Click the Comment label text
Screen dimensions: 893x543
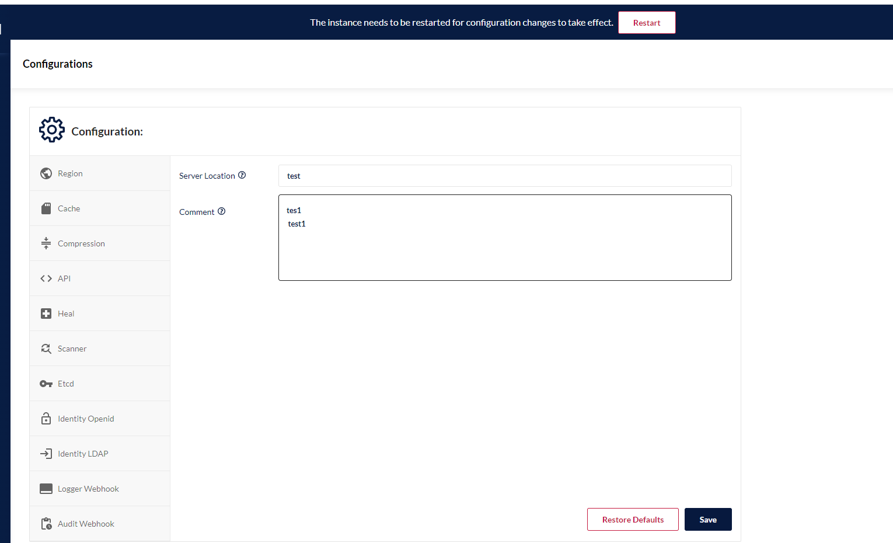pyautogui.click(x=197, y=212)
